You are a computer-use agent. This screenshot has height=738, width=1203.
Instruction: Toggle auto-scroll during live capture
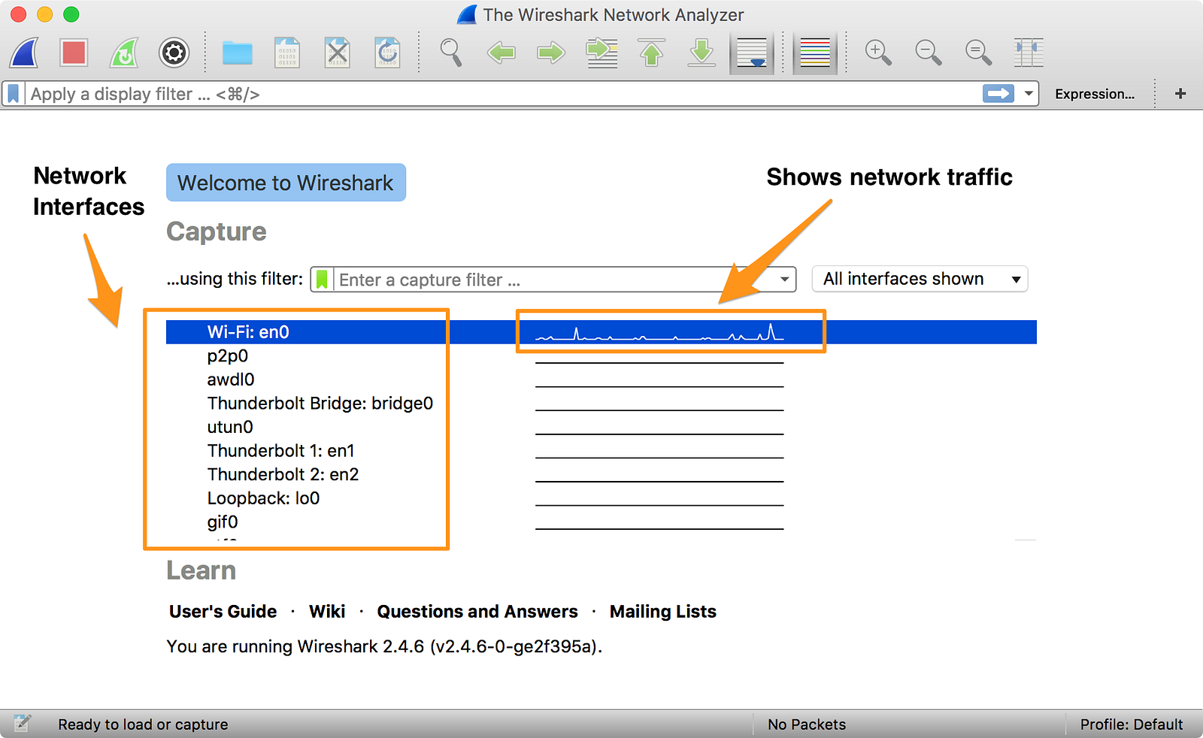tap(752, 53)
